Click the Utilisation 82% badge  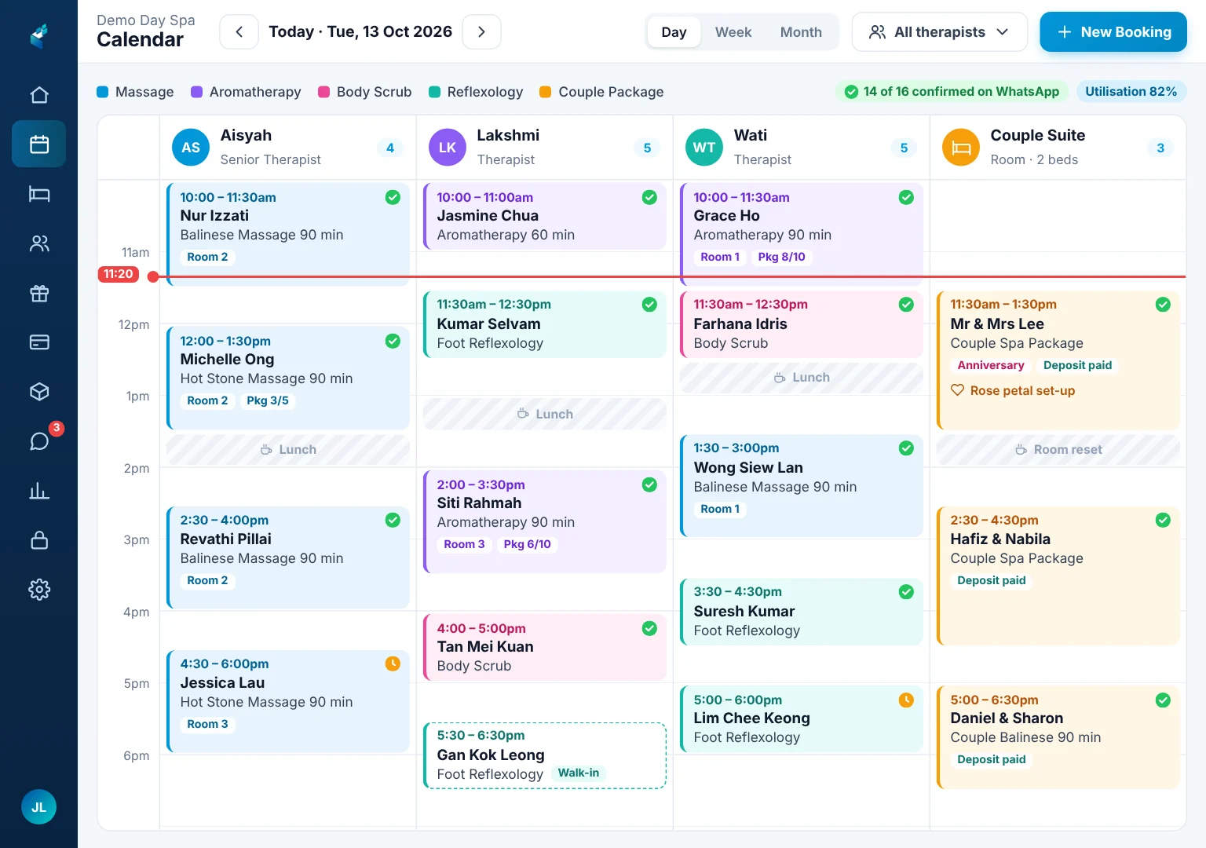(x=1131, y=92)
